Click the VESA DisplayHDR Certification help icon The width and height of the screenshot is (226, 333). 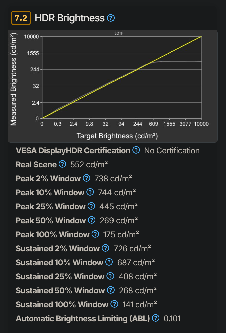[x=136, y=150]
